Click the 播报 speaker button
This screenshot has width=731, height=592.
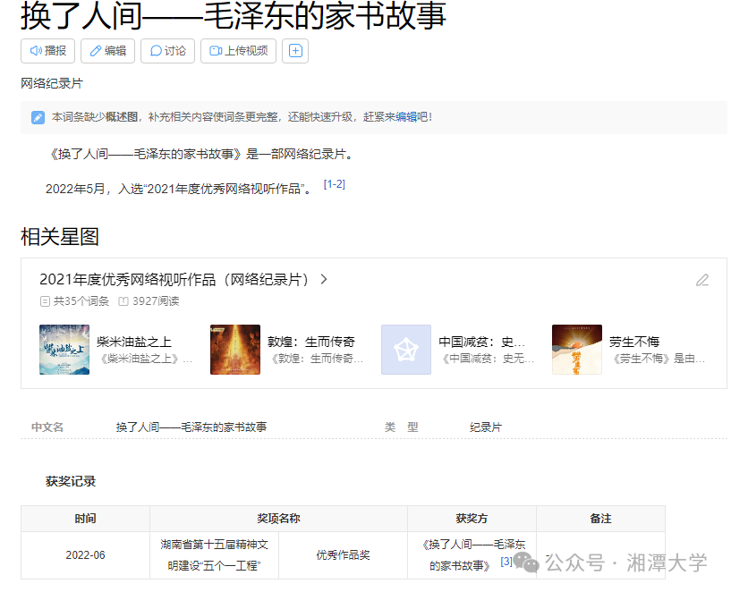[x=48, y=51]
